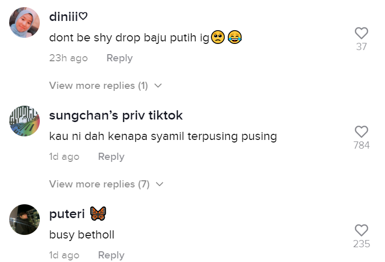This screenshot has width=385, height=262.
Task: Expand View more replies (1)
Action: click(99, 86)
